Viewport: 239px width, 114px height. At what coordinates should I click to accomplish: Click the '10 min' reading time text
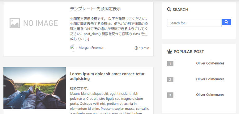coord(144,48)
